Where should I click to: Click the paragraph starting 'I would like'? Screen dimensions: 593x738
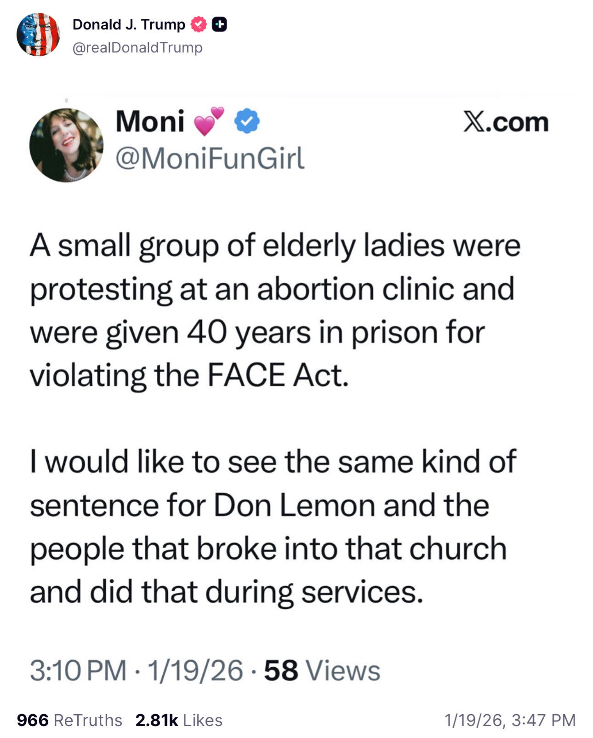pos(273,526)
